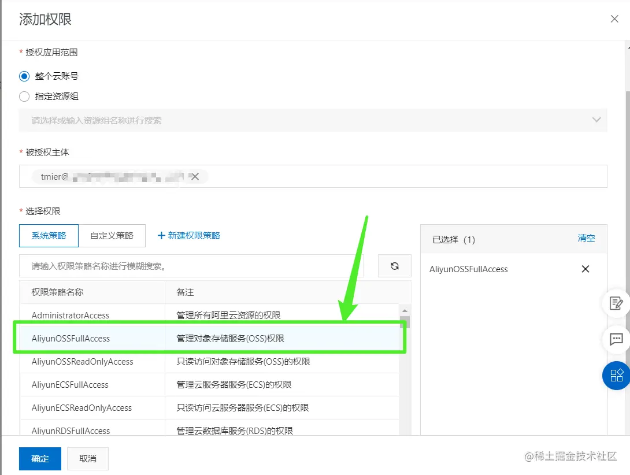
Task: Select the AliyunRDSFullAccess policy
Action: (x=71, y=431)
